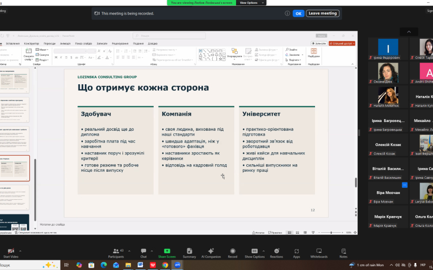Click OK on the recording notice
This screenshot has height=270, width=433.
tap(299, 13)
